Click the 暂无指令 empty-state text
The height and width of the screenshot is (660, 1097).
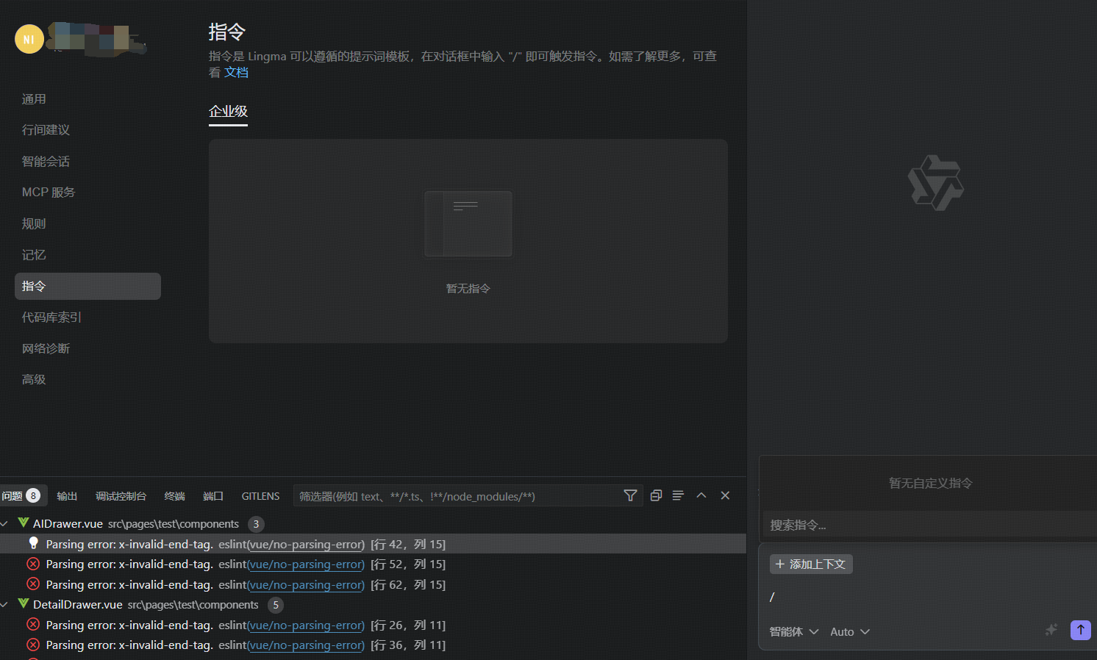tap(468, 288)
